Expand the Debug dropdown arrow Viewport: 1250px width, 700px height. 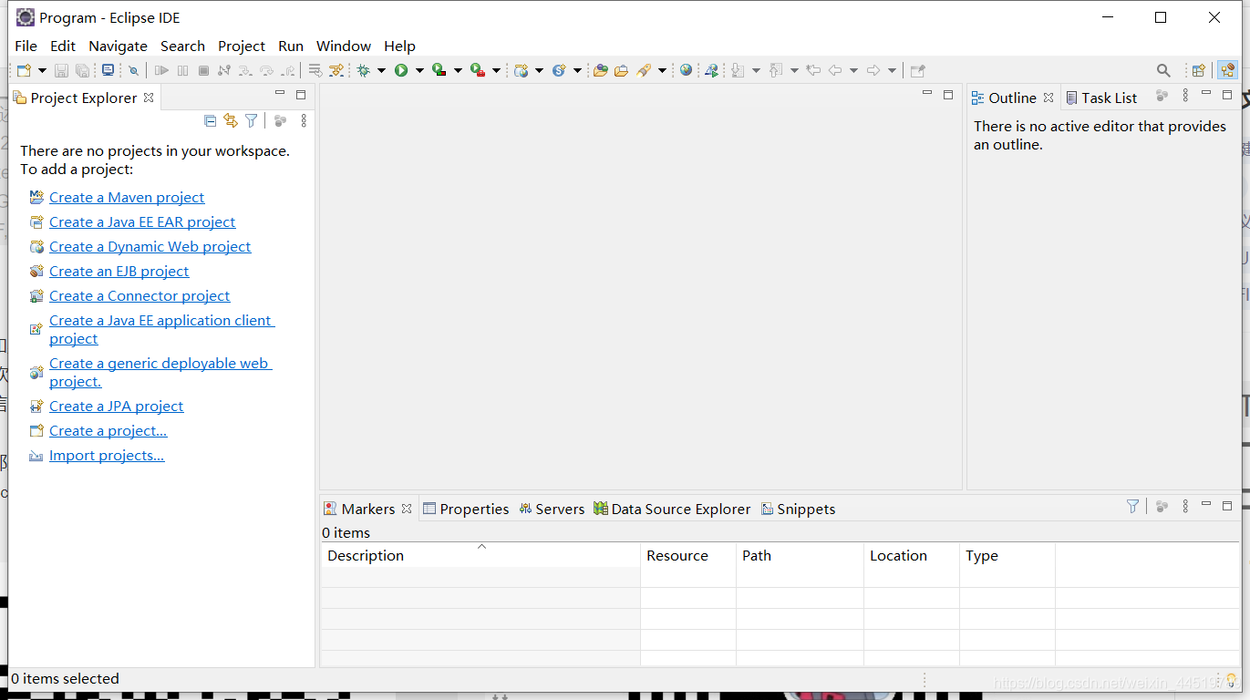coord(381,70)
